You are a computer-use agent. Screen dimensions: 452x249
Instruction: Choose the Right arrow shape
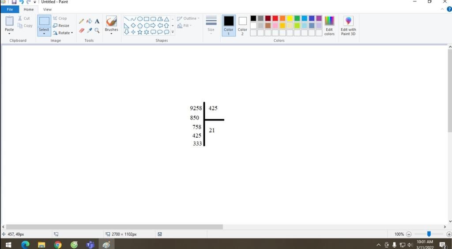(153, 26)
